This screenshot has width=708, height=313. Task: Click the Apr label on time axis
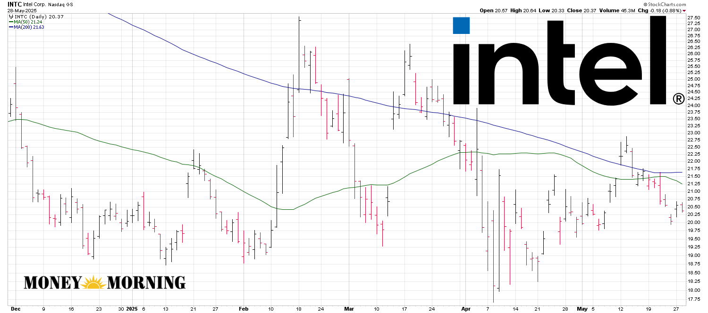tap(466, 309)
